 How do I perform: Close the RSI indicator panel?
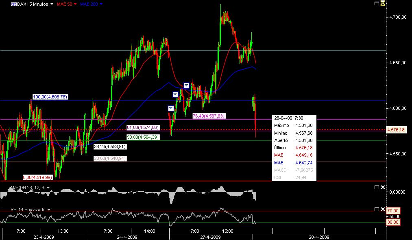coord(383,209)
